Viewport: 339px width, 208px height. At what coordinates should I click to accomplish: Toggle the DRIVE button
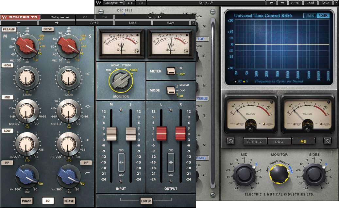click(48, 29)
